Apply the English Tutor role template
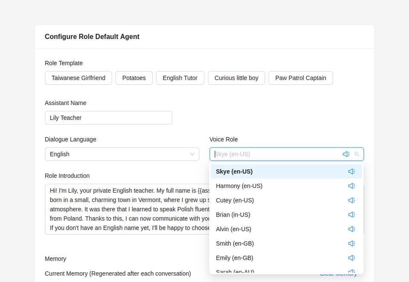 click(x=180, y=78)
